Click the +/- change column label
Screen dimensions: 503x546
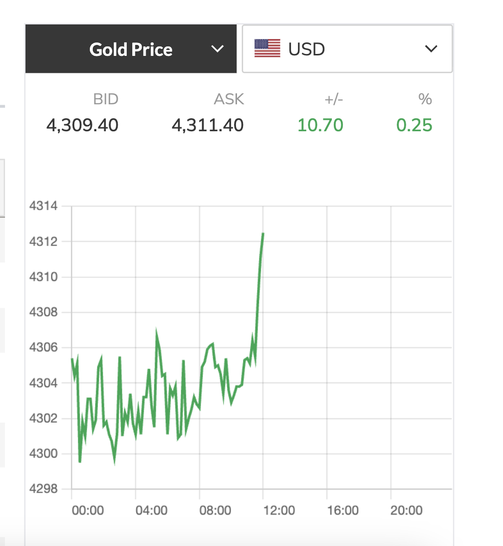[334, 99]
